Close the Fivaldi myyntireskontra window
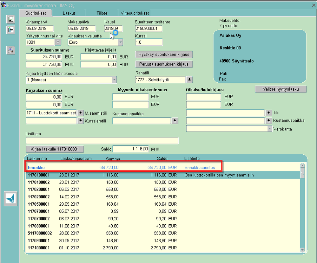 click(x=314, y=5)
